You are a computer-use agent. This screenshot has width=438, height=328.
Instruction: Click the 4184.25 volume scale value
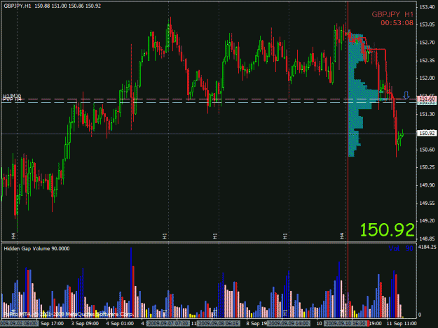[427, 247]
